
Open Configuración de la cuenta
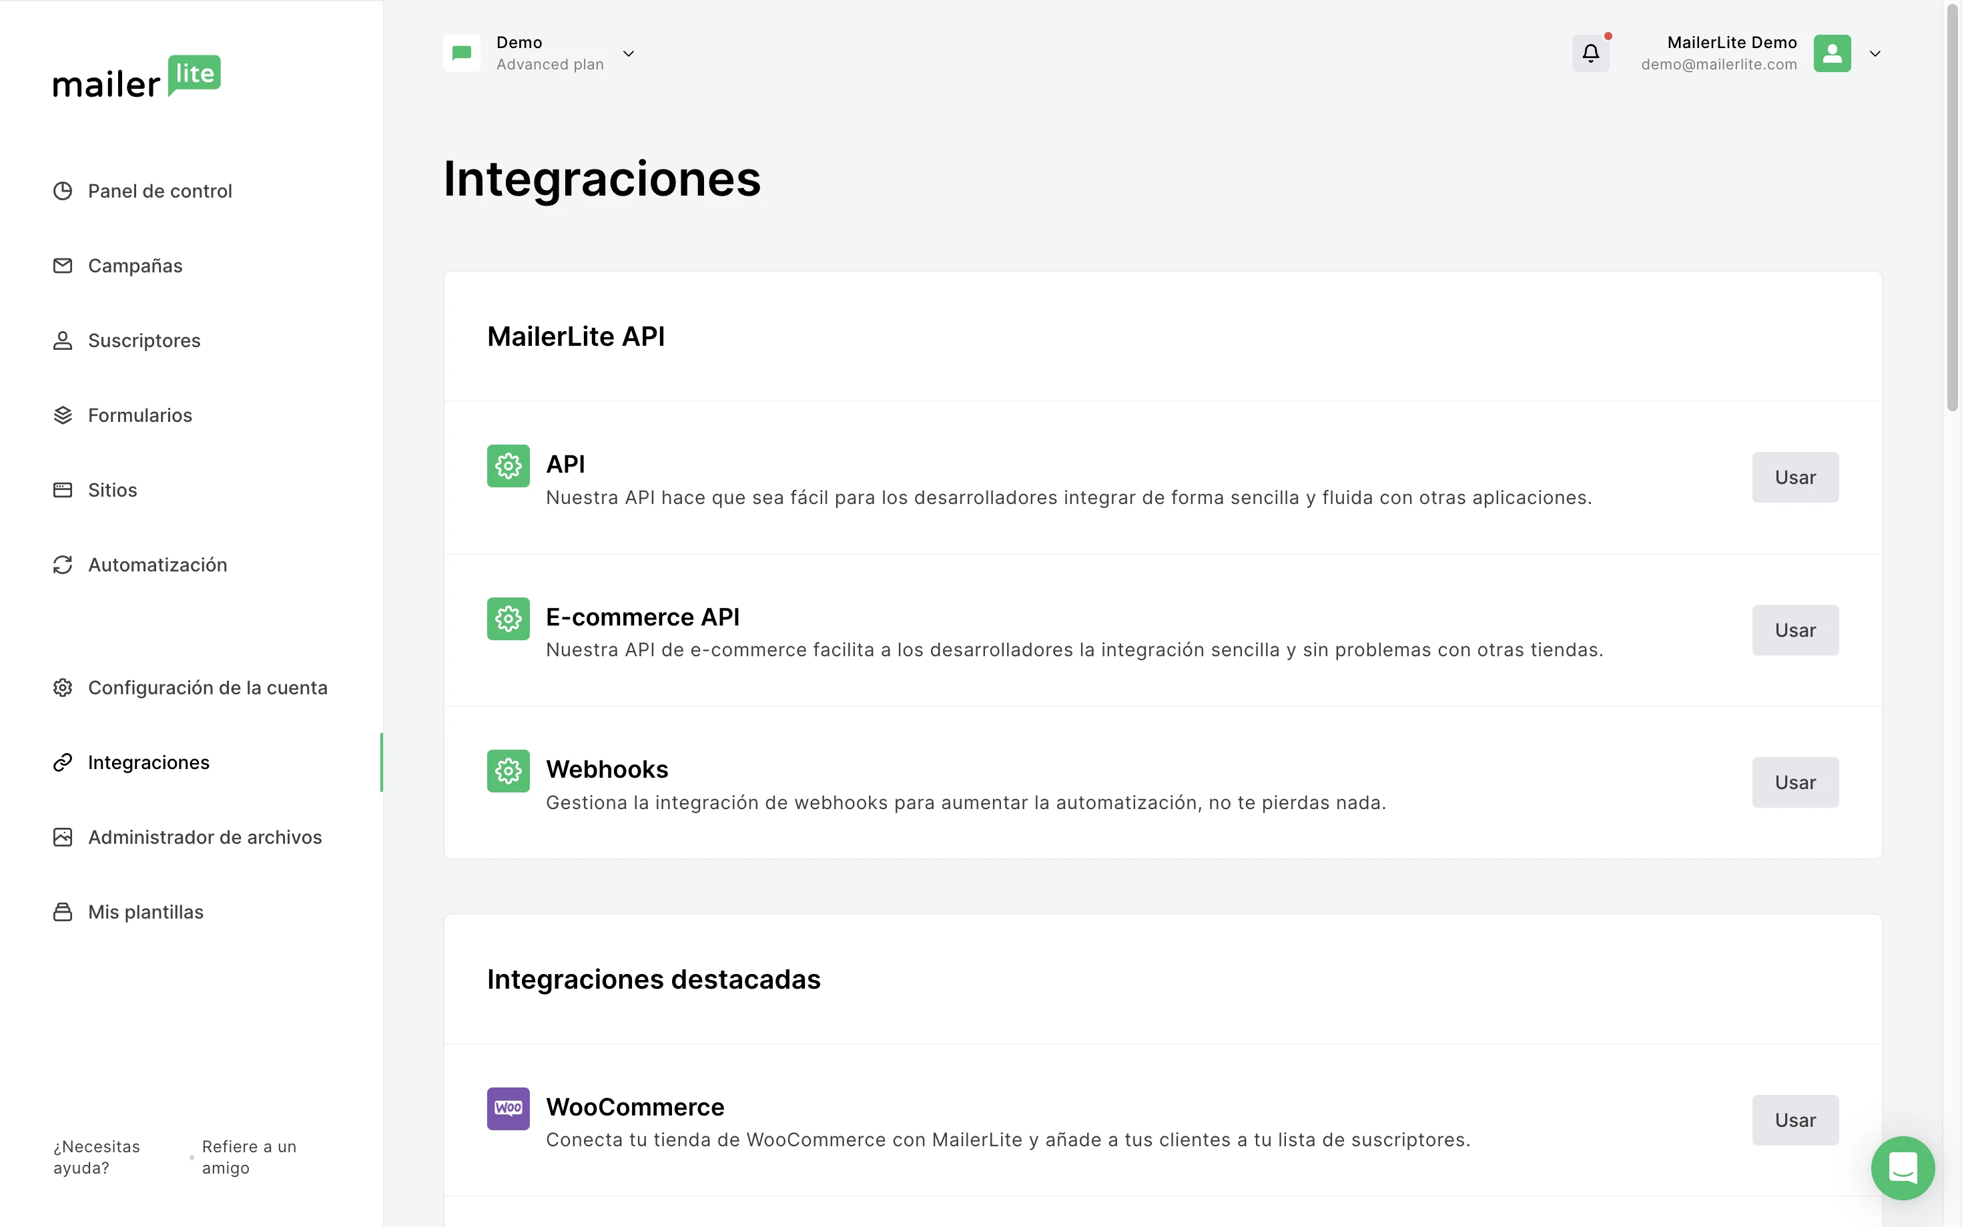click(x=207, y=688)
